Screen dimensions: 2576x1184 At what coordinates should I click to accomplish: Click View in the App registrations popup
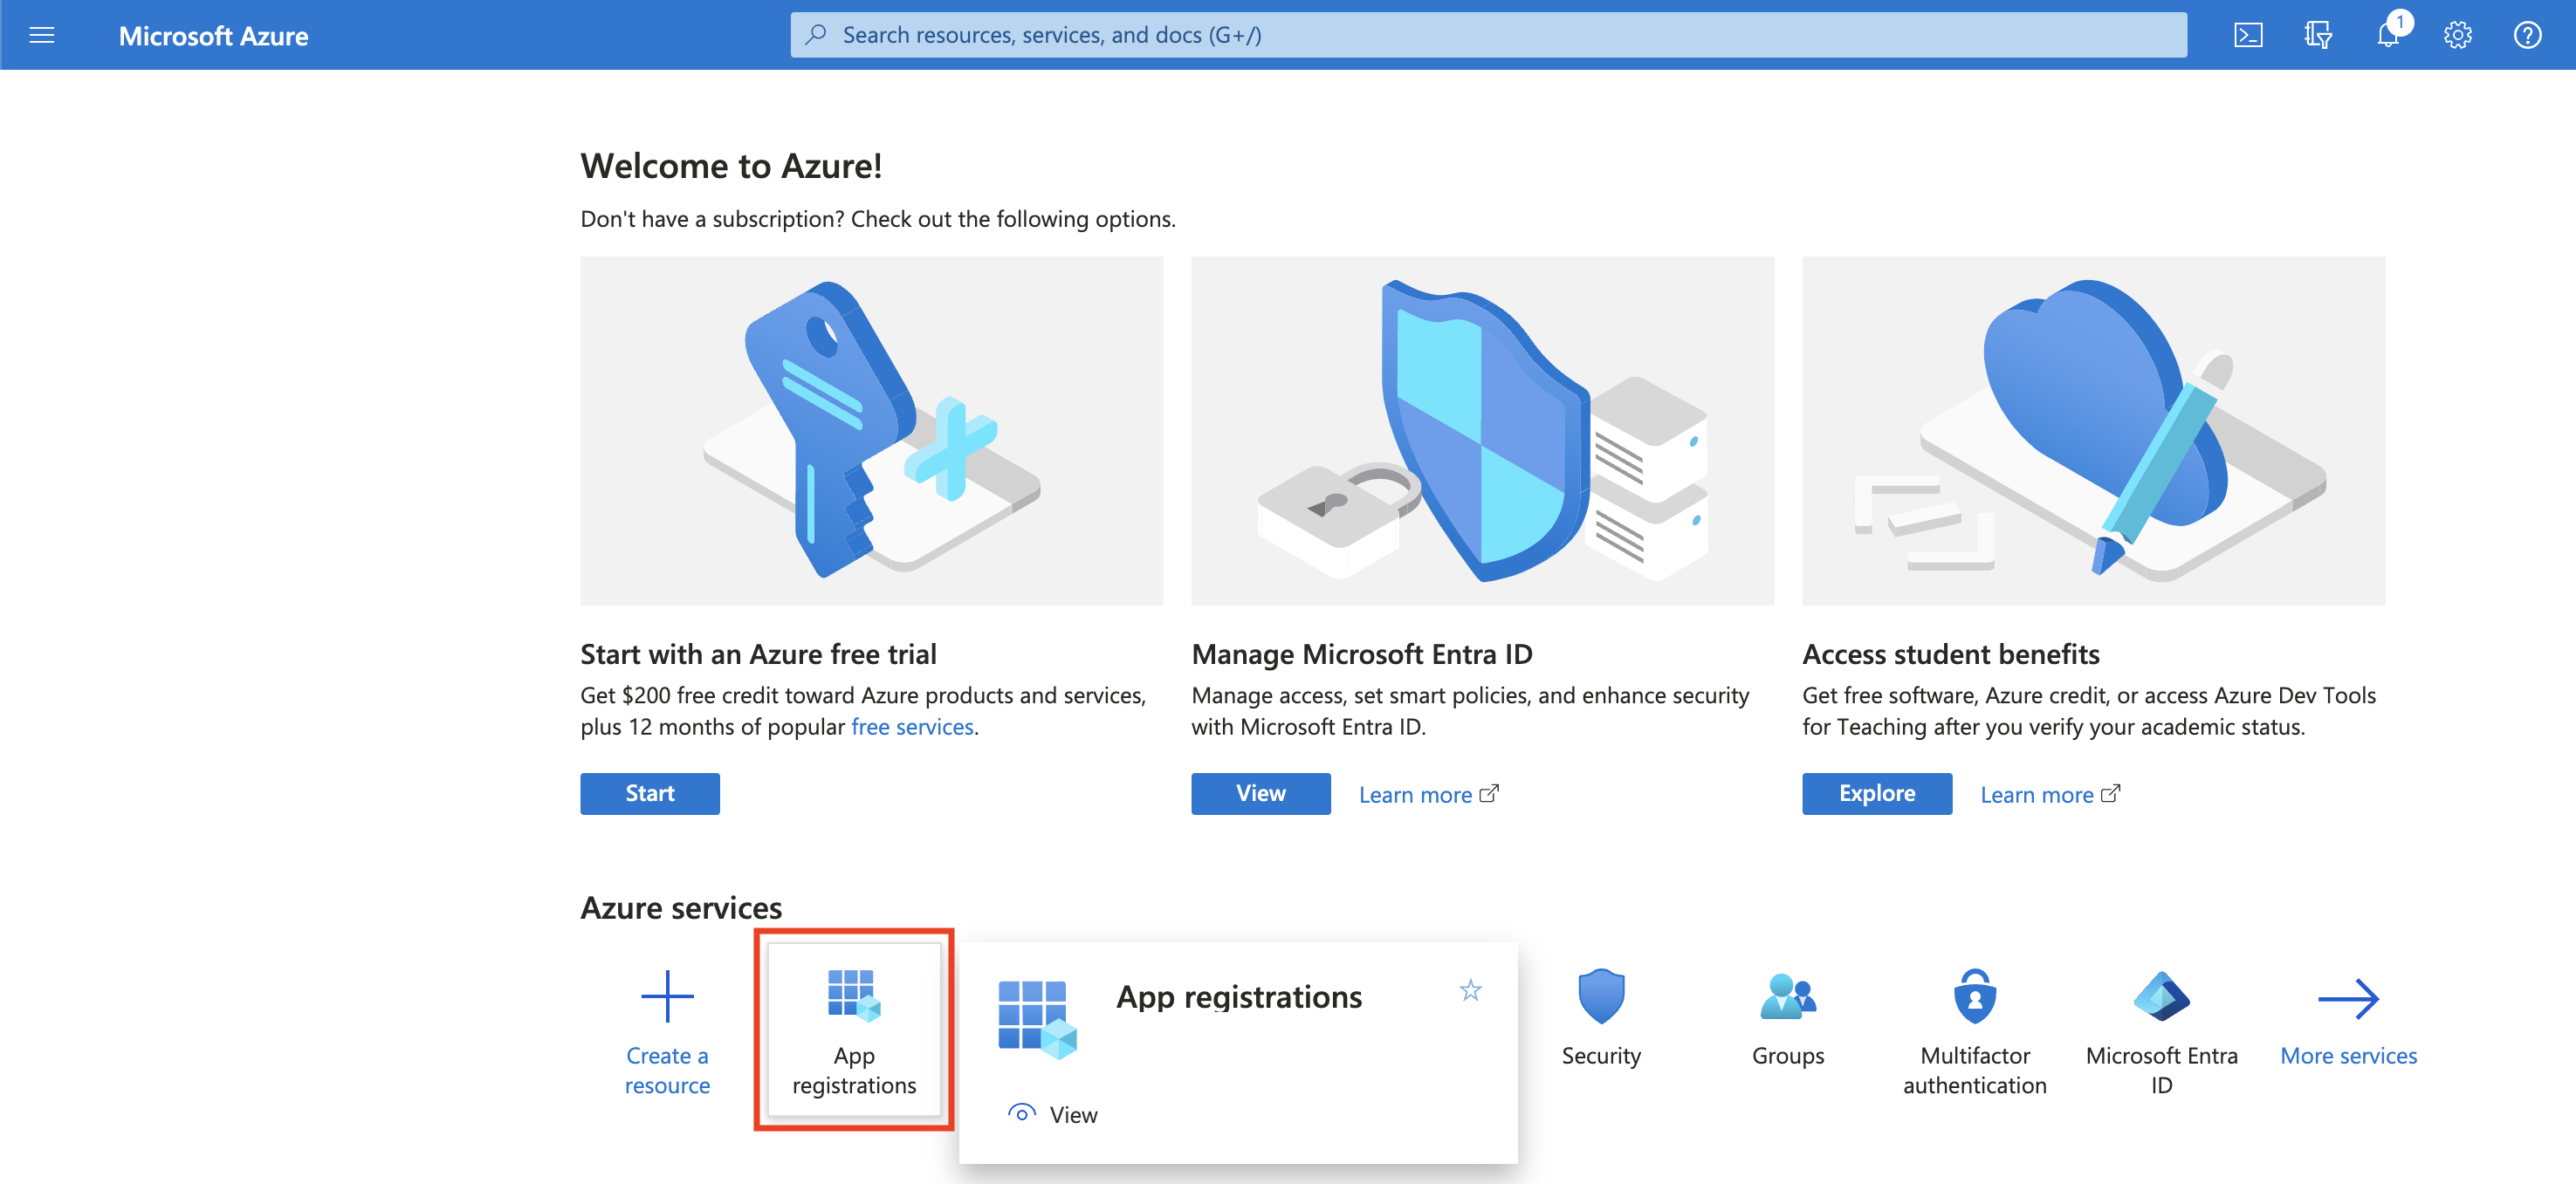1052,1114
